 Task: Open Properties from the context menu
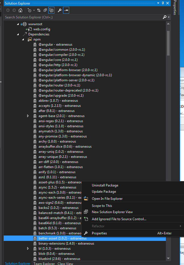pos(99,233)
